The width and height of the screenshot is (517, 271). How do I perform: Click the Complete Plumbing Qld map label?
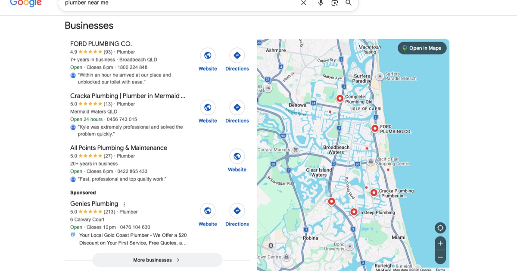(x=359, y=99)
